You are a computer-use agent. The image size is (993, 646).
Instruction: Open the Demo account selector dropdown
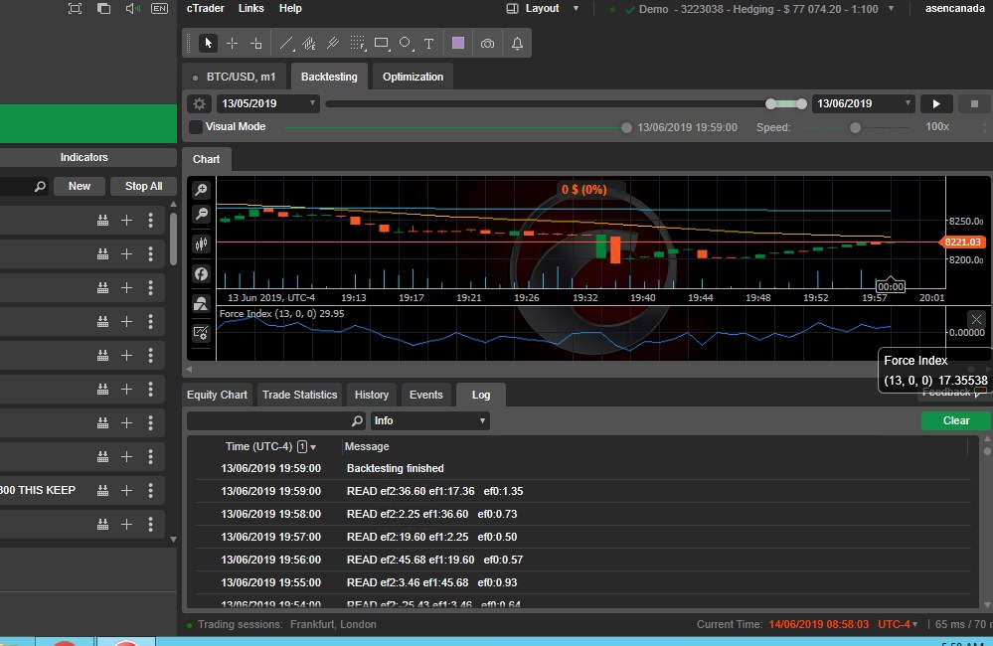coord(891,9)
